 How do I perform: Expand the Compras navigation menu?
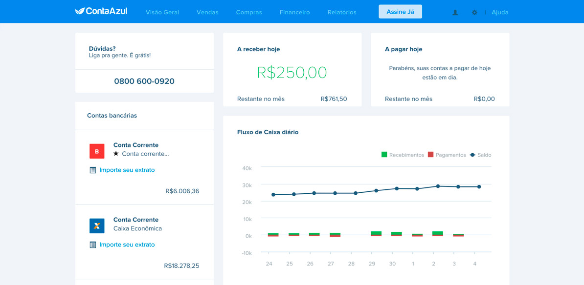249,12
